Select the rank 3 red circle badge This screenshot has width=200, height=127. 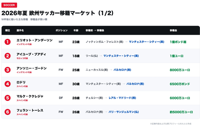click(x=7, y=70)
